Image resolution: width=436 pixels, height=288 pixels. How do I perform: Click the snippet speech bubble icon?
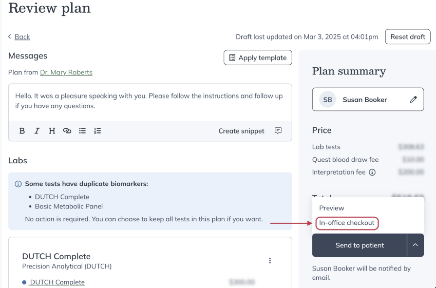click(x=278, y=131)
